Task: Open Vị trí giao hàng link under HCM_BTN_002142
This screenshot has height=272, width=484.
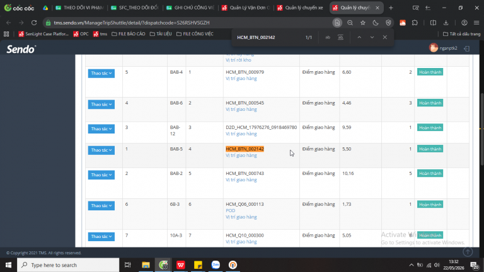Action: click(241, 156)
